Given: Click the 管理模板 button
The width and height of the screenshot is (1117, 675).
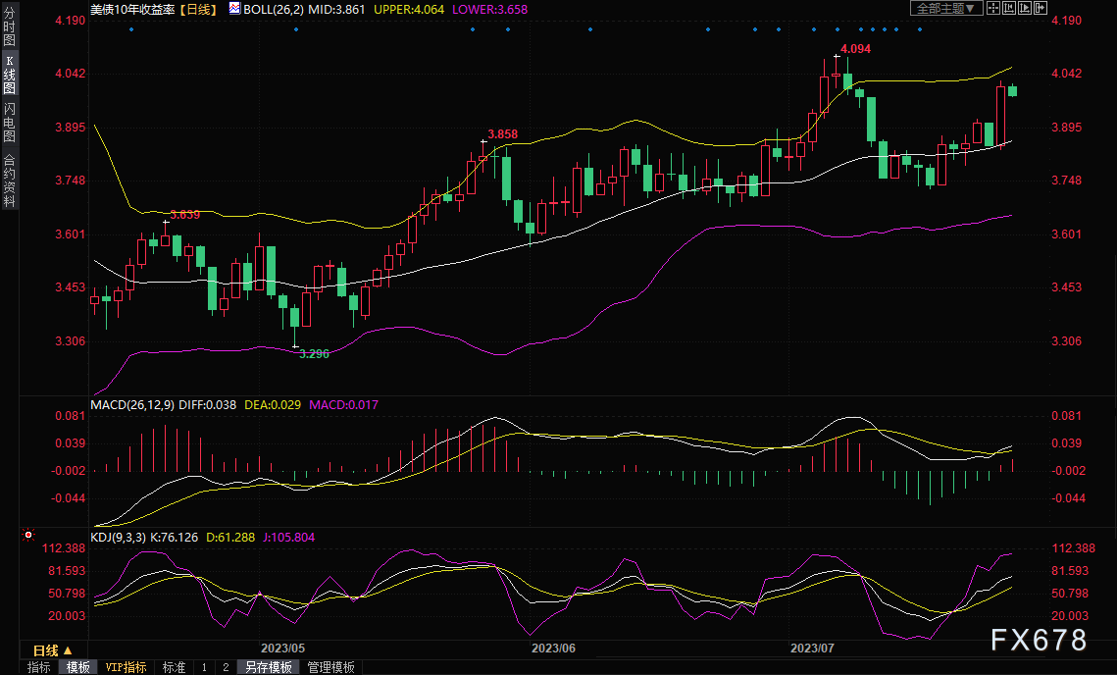Looking at the screenshot, I should coord(330,667).
